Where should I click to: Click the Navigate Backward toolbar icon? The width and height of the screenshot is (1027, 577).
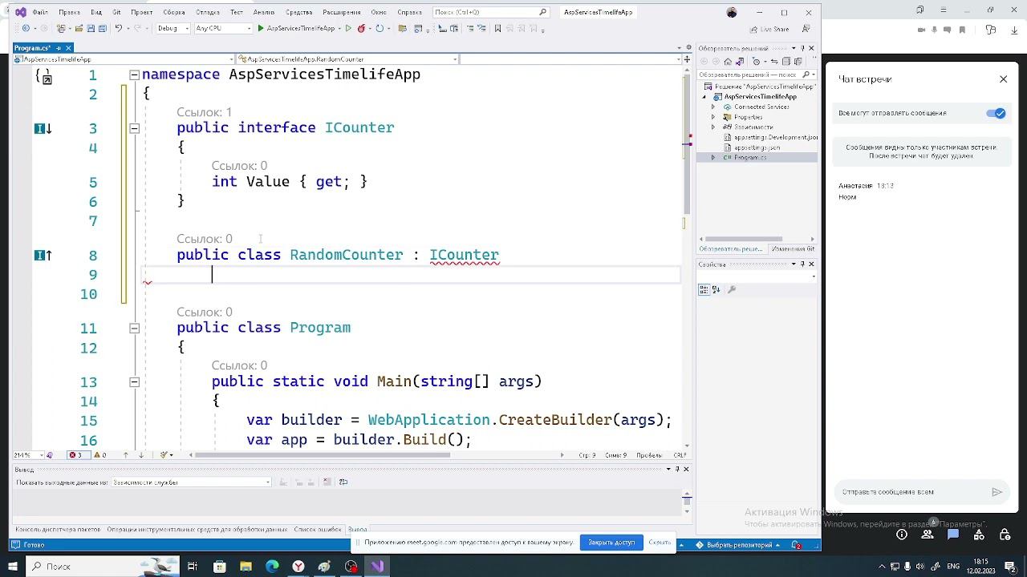pos(26,28)
